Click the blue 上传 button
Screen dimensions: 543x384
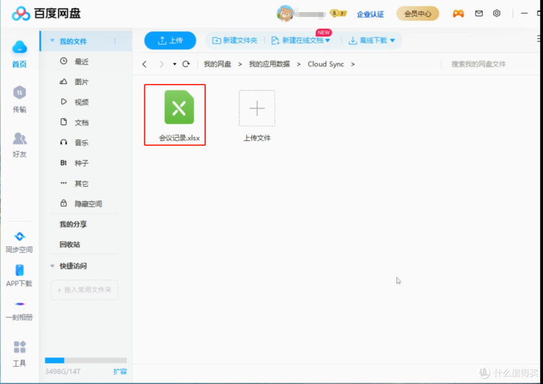pos(170,41)
